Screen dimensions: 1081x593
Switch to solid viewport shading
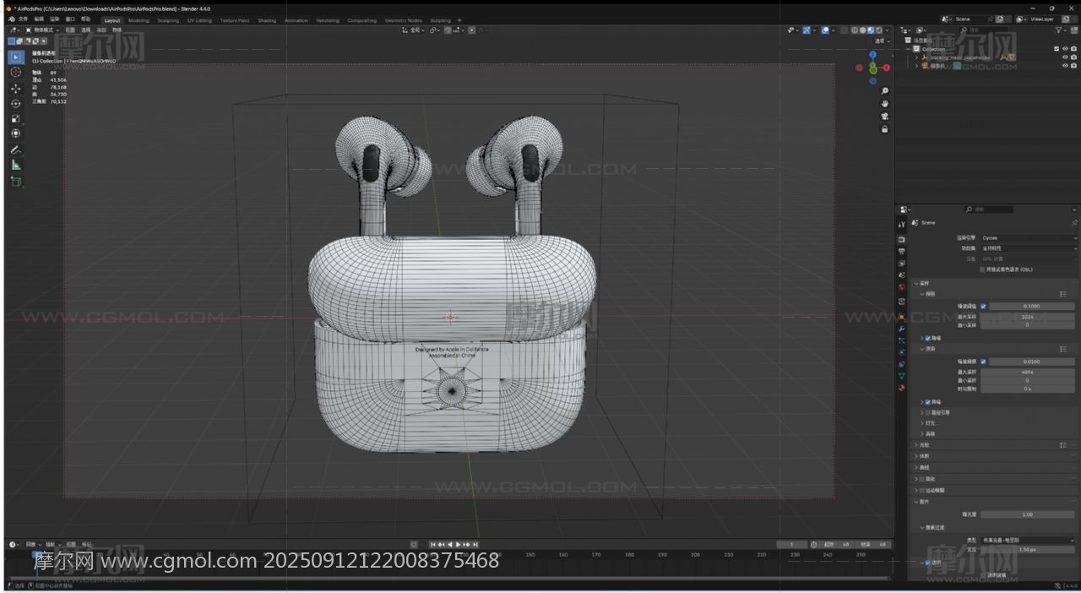coord(863,30)
